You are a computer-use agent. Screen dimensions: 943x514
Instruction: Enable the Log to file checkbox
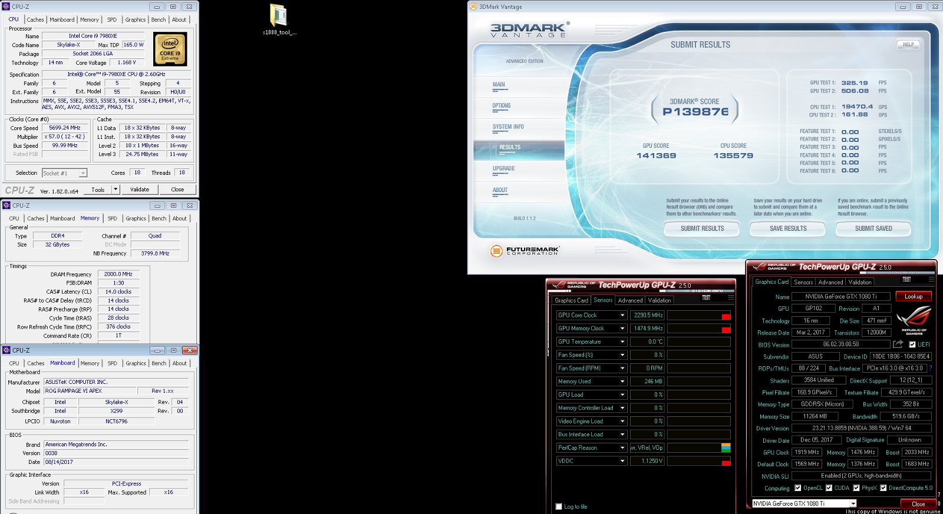click(x=559, y=506)
